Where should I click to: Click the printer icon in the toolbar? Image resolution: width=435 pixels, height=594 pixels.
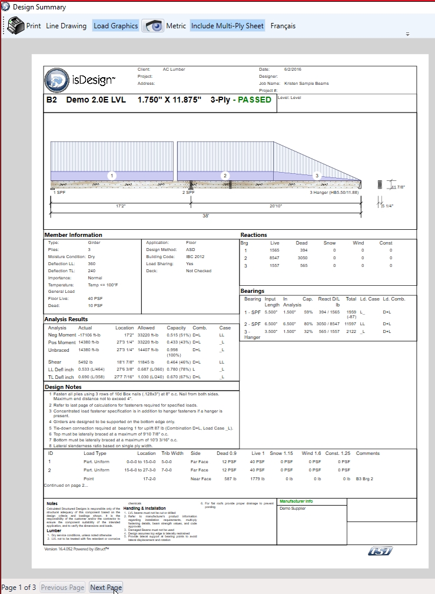pos(16,26)
